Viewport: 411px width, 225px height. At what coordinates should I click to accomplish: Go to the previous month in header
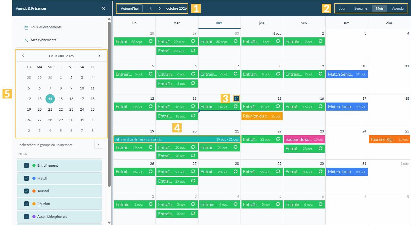click(151, 8)
